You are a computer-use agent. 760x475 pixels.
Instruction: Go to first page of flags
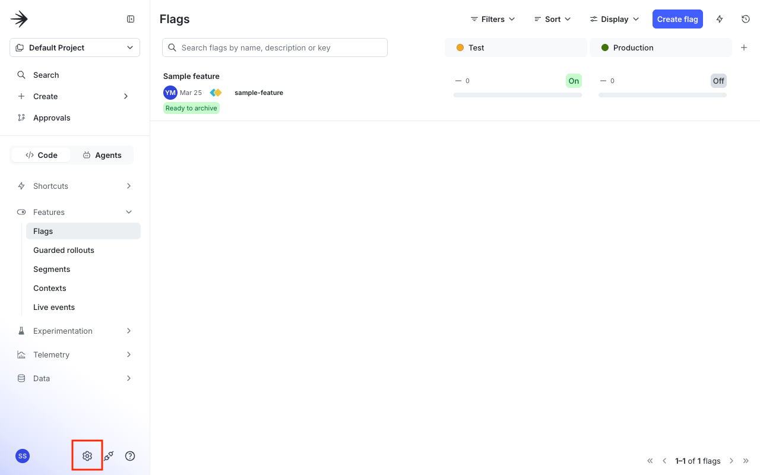point(650,461)
